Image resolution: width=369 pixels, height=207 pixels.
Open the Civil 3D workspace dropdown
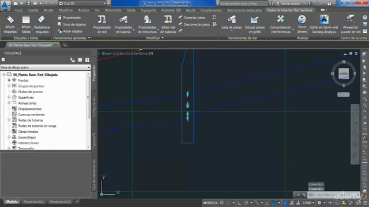pyautogui.click(x=82, y=3)
